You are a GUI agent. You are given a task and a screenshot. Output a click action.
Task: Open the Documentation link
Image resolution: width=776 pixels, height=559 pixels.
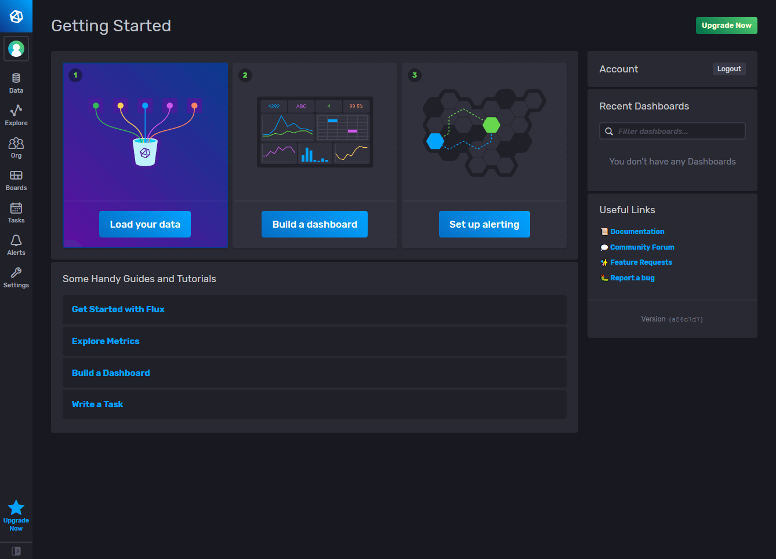[637, 231]
